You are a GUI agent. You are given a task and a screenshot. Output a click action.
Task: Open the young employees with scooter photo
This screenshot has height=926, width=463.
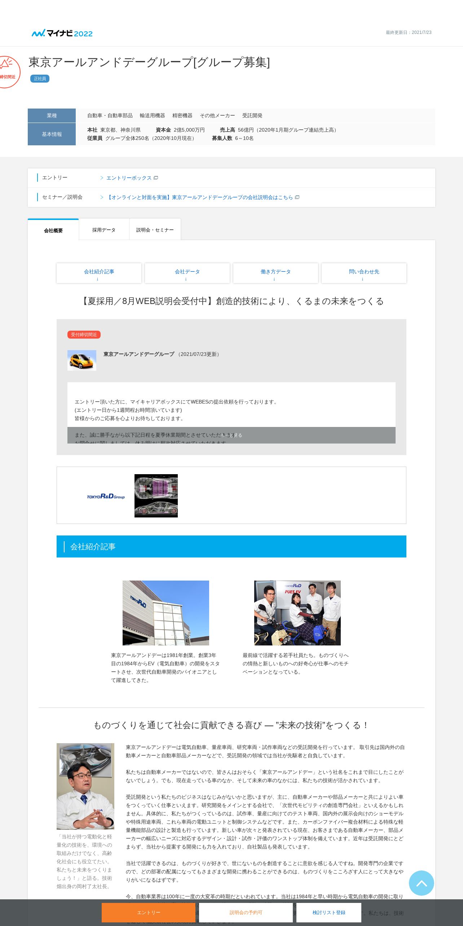(x=297, y=613)
